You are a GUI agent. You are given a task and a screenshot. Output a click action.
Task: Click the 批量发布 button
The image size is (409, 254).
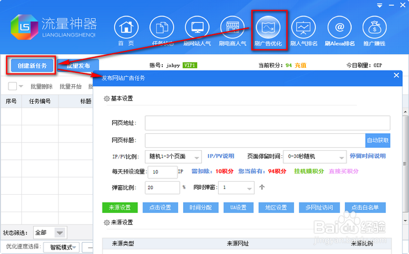tap(78, 65)
